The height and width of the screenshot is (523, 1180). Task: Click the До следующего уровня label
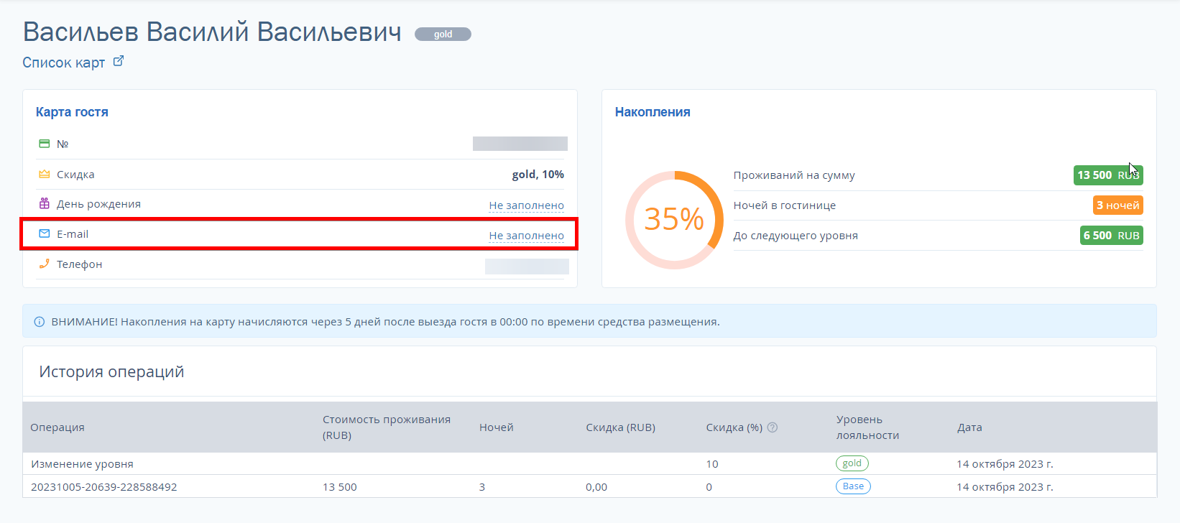(796, 236)
